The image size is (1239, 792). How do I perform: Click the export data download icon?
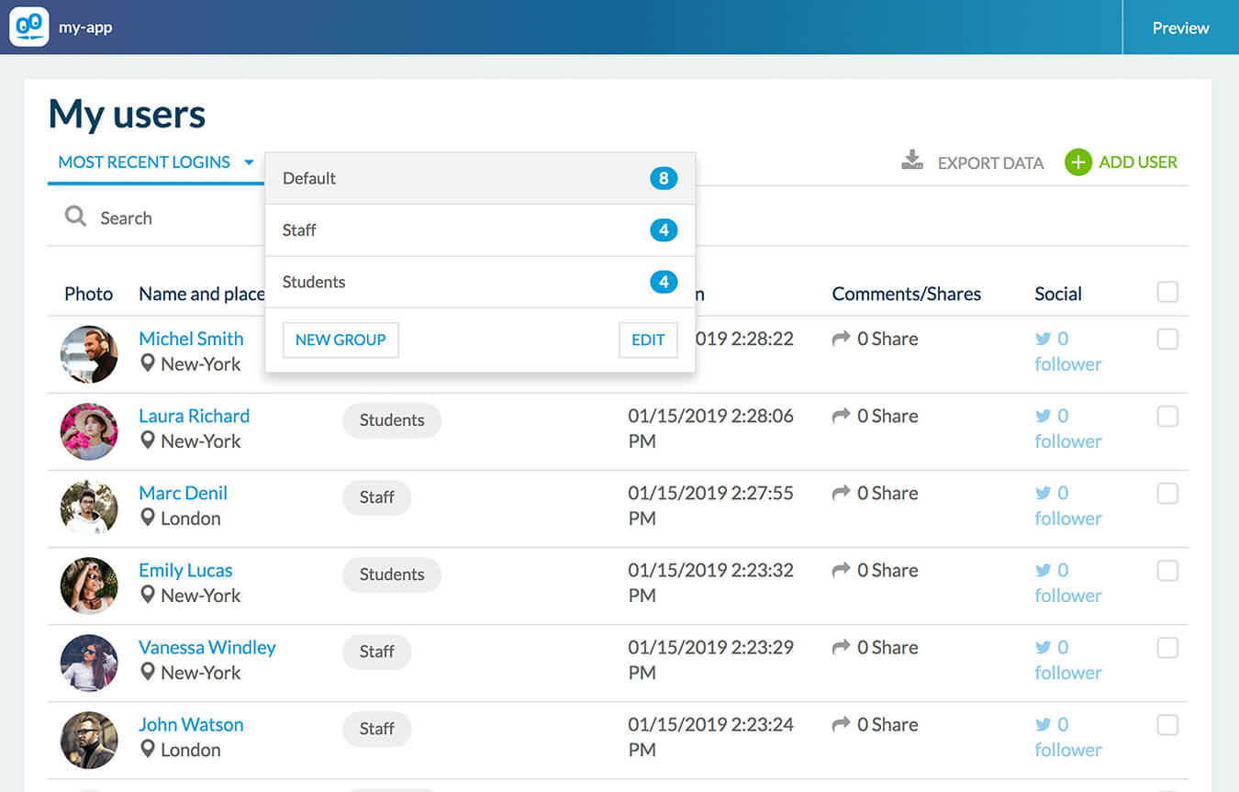(911, 162)
